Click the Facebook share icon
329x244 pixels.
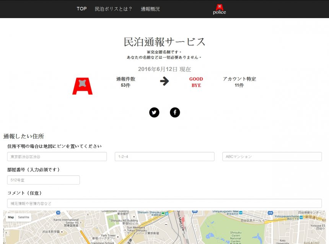click(175, 112)
